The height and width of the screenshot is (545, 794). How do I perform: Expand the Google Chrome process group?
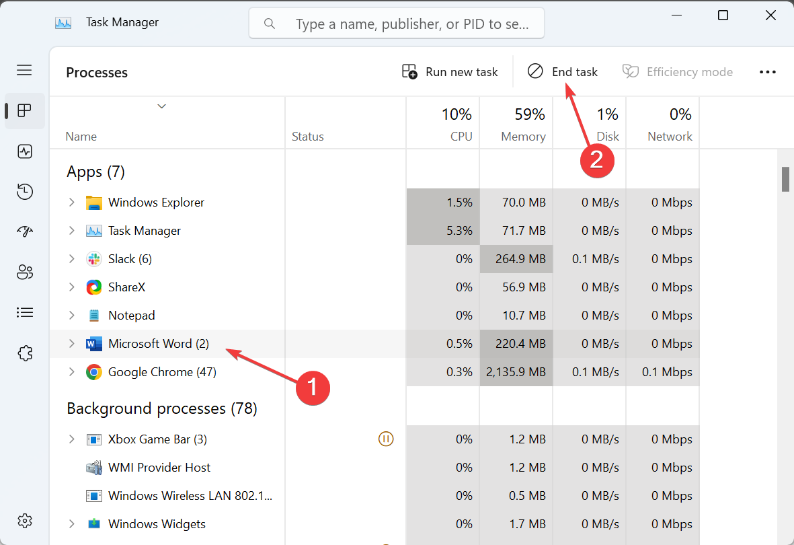click(x=72, y=372)
